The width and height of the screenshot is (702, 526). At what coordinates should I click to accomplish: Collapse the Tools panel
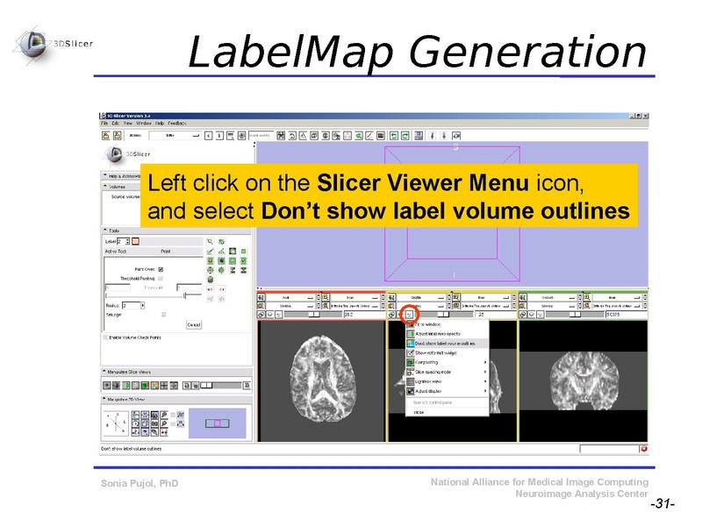pyautogui.click(x=106, y=231)
